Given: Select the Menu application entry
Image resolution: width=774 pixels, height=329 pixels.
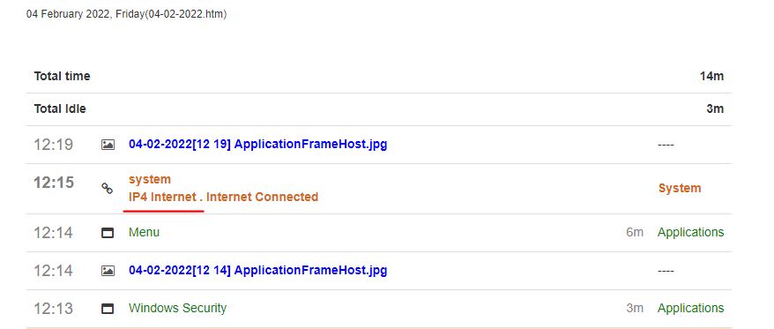Looking at the screenshot, I should click(145, 232).
